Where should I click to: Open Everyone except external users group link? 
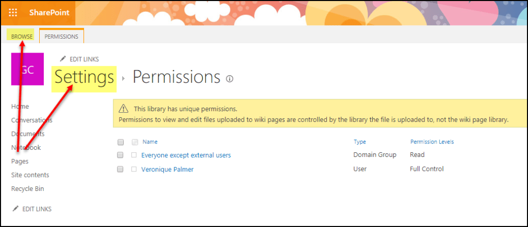pos(186,155)
